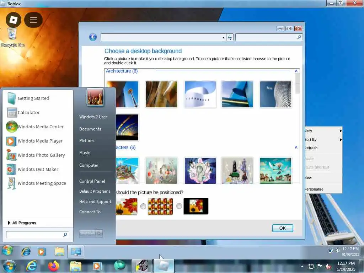Select the white curved building wallpaper

(200, 94)
